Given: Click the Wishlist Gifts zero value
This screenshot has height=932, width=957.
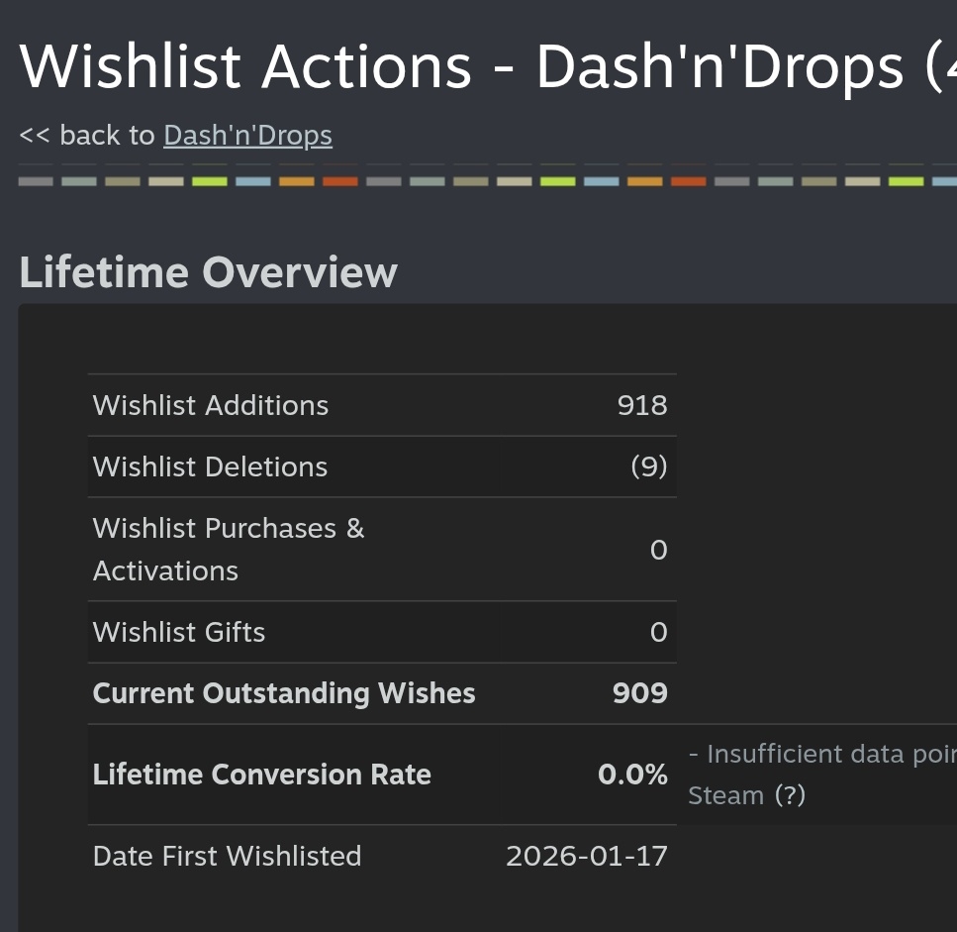Looking at the screenshot, I should coord(658,633).
